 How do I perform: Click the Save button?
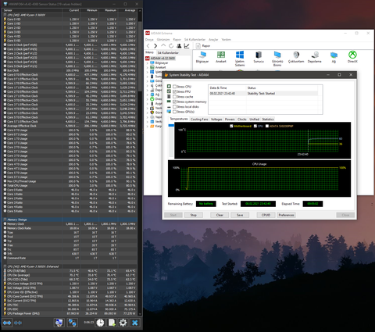240,215
